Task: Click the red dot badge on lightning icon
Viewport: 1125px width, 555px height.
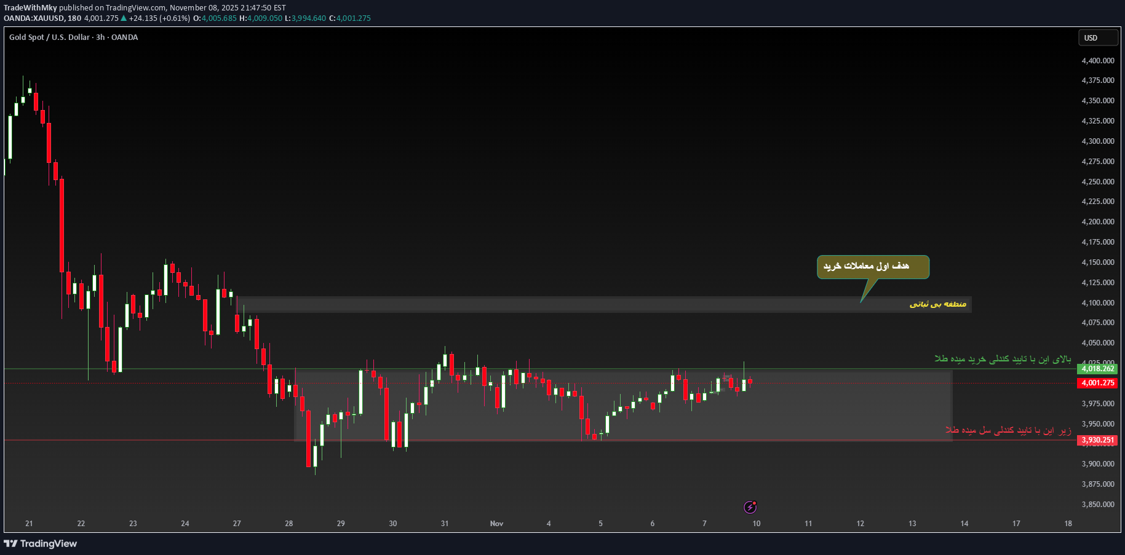Action: (755, 502)
